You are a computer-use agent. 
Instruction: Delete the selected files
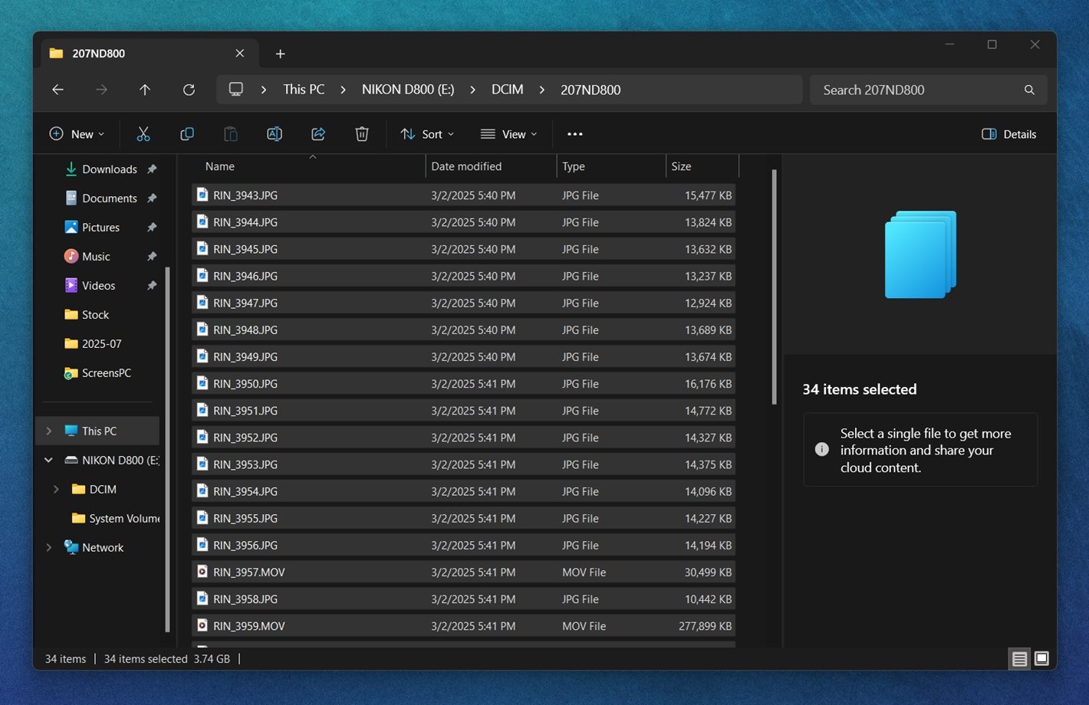click(x=361, y=133)
